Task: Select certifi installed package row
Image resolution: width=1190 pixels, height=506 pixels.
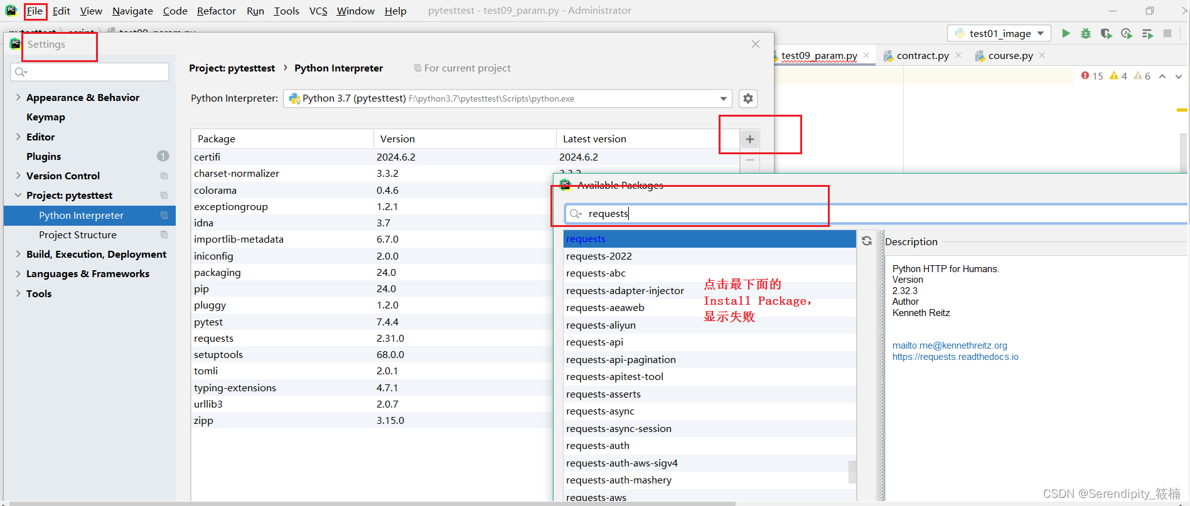Action: click(x=466, y=157)
